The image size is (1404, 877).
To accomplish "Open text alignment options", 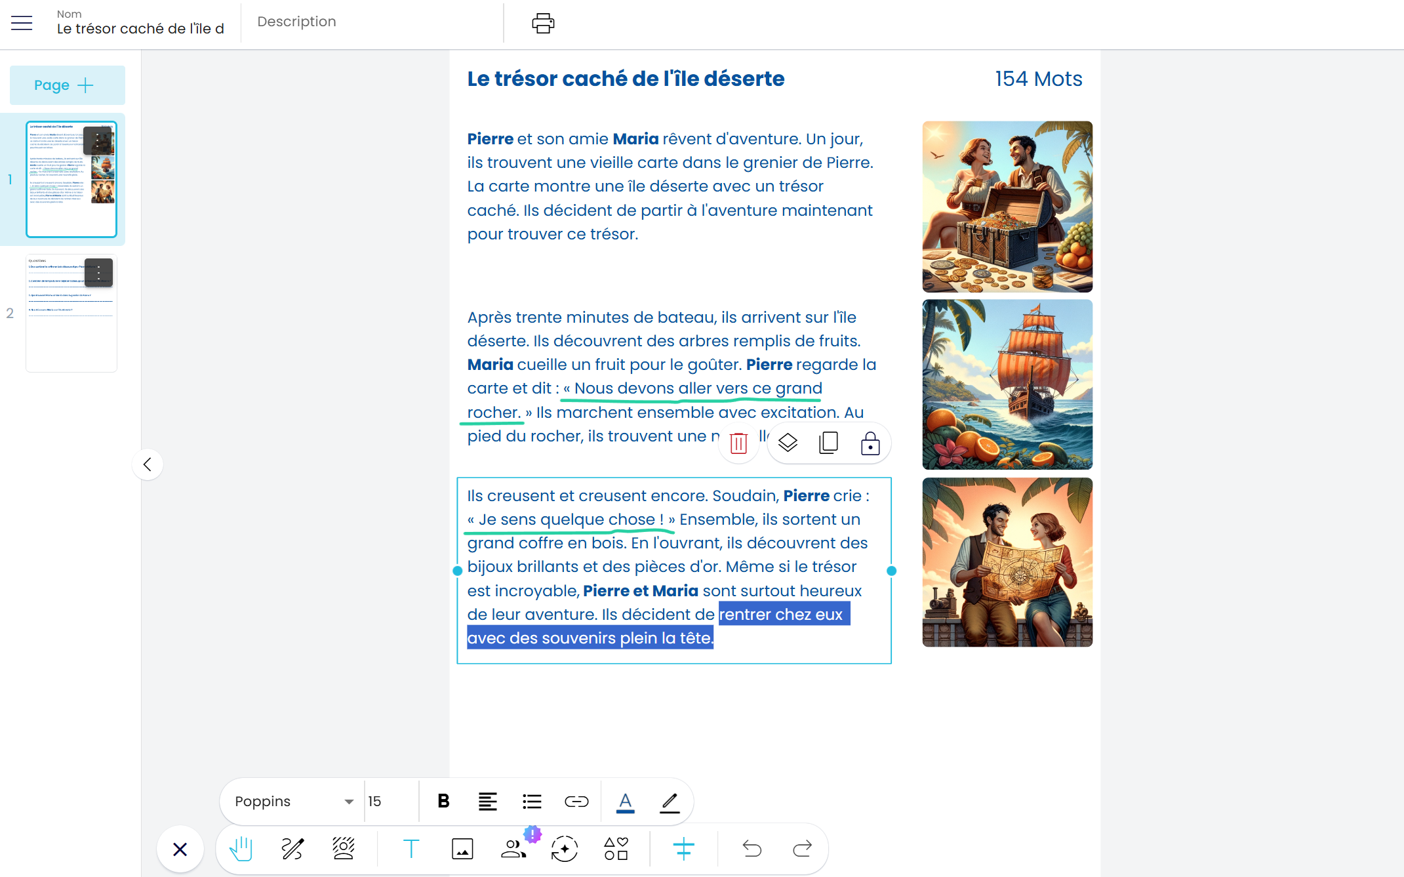I will 487,801.
